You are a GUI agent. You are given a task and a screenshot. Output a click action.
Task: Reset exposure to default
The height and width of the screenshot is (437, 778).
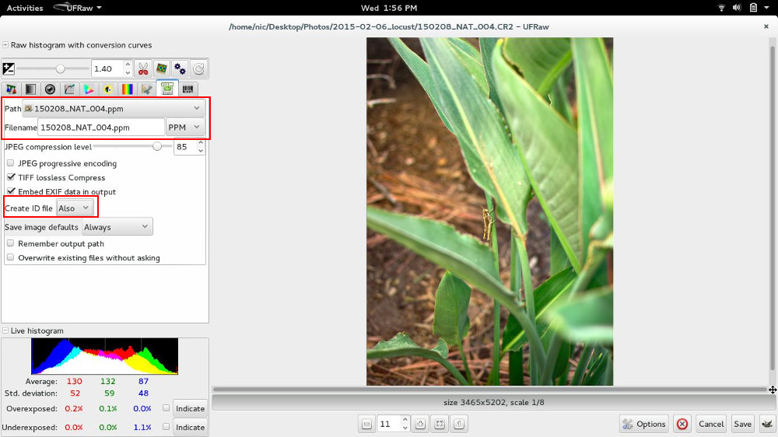[x=198, y=68]
